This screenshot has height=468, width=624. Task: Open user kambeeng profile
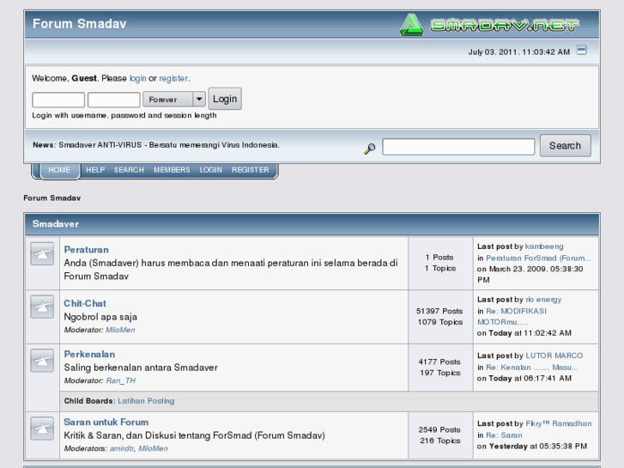click(544, 246)
